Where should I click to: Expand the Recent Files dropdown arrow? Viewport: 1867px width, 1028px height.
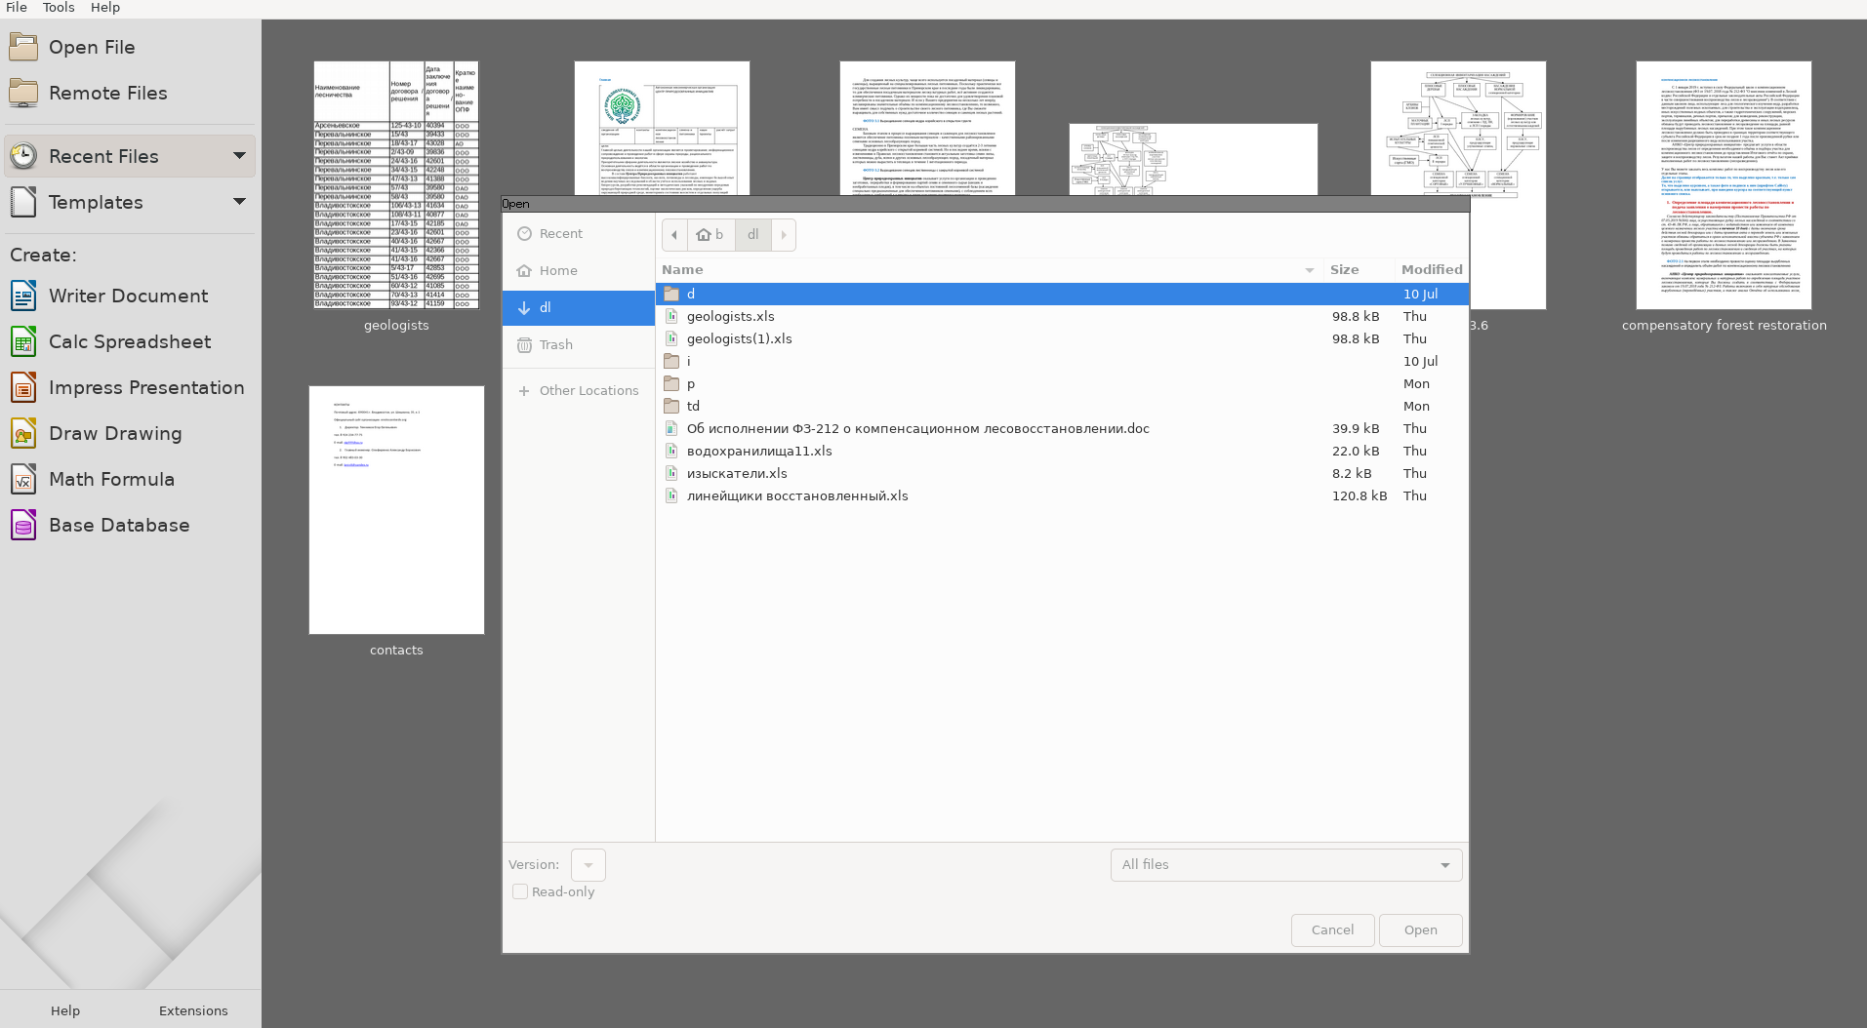[239, 155]
